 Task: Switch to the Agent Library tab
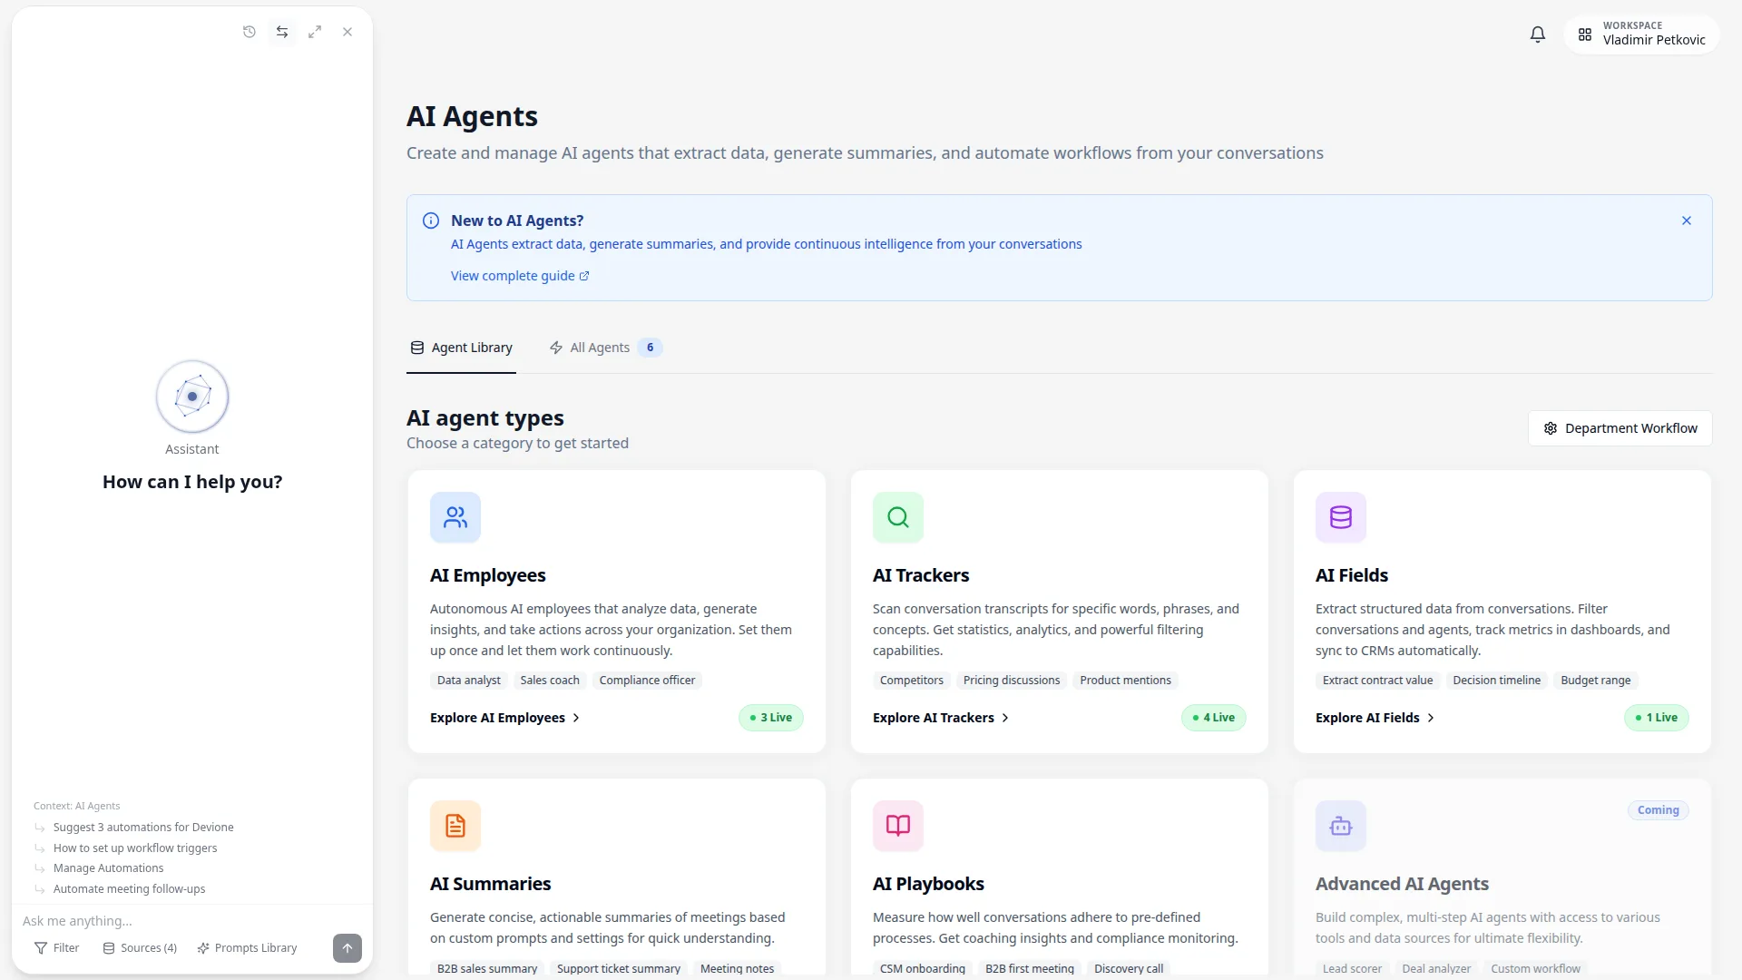pos(461,348)
